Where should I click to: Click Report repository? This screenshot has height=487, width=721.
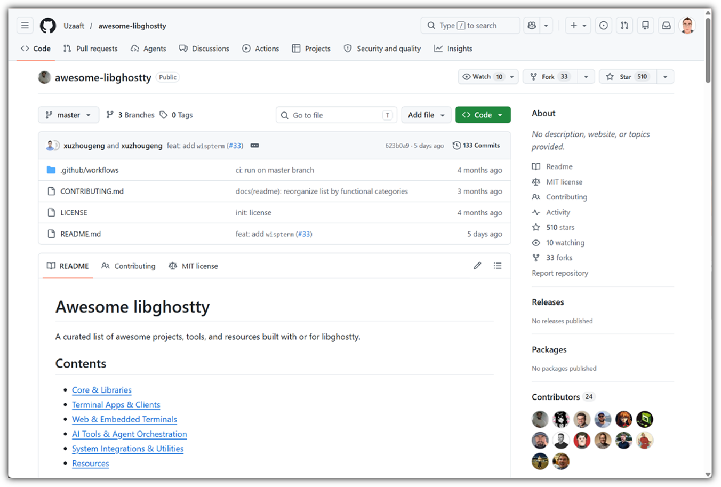coord(560,273)
